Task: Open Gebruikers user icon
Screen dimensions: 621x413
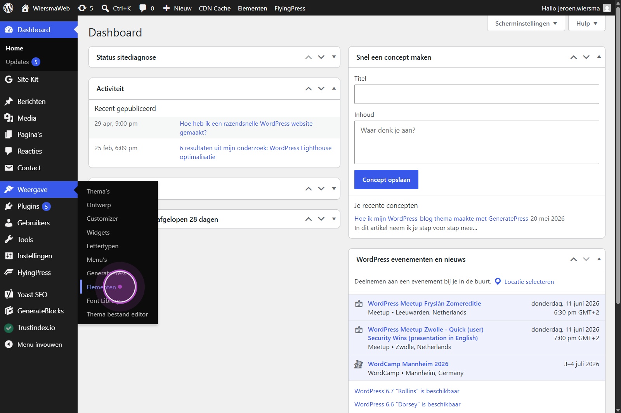Action: [x=9, y=223]
